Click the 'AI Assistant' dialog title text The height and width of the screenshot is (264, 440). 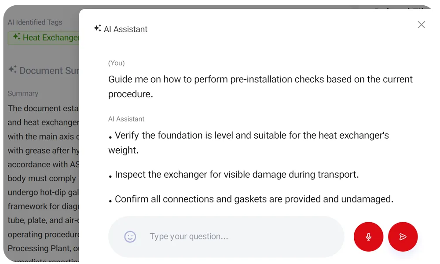click(125, 29)
